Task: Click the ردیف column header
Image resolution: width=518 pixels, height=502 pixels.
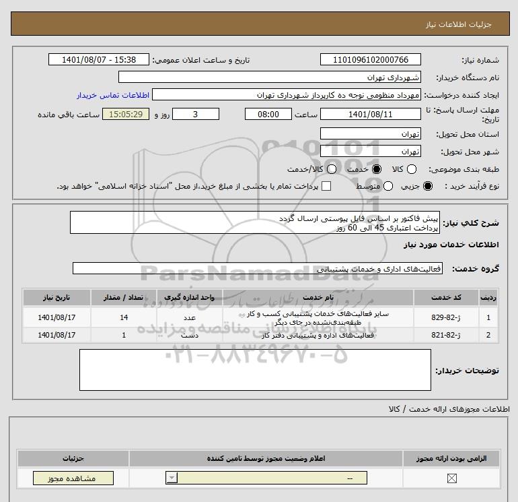Action: (488, 297)
